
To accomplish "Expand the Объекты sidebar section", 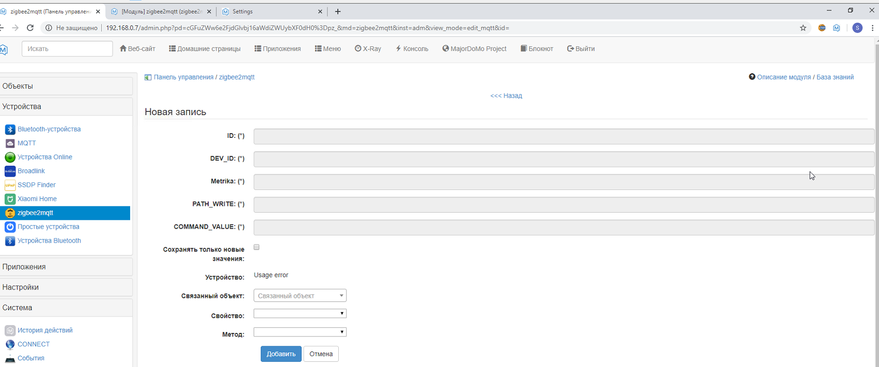I will (66, 86).
